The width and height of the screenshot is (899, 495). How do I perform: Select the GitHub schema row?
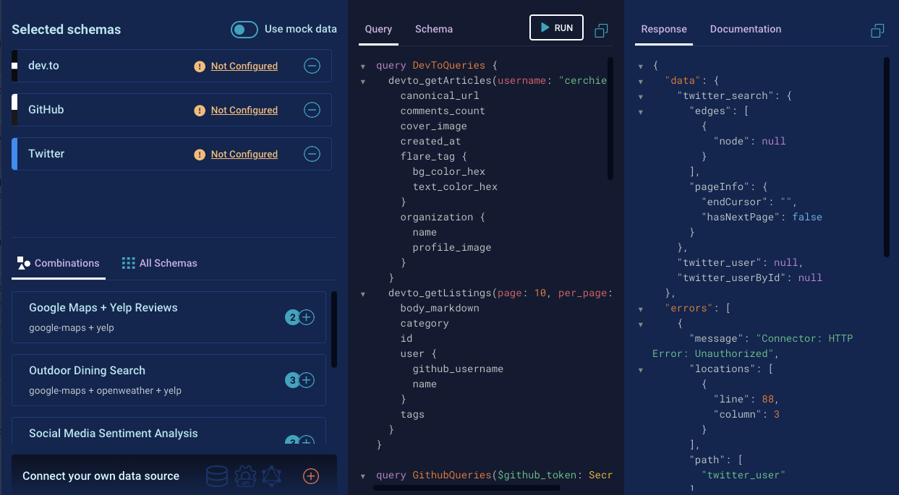click(171, 110)
